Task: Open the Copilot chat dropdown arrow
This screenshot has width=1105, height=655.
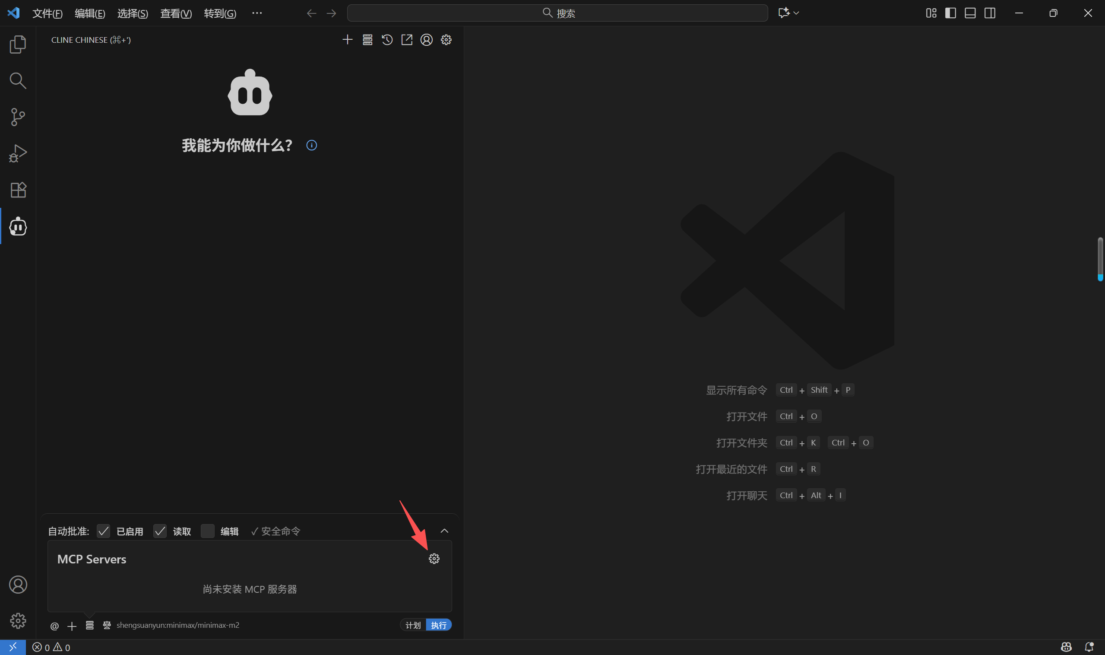Action: tap(796, 13)
